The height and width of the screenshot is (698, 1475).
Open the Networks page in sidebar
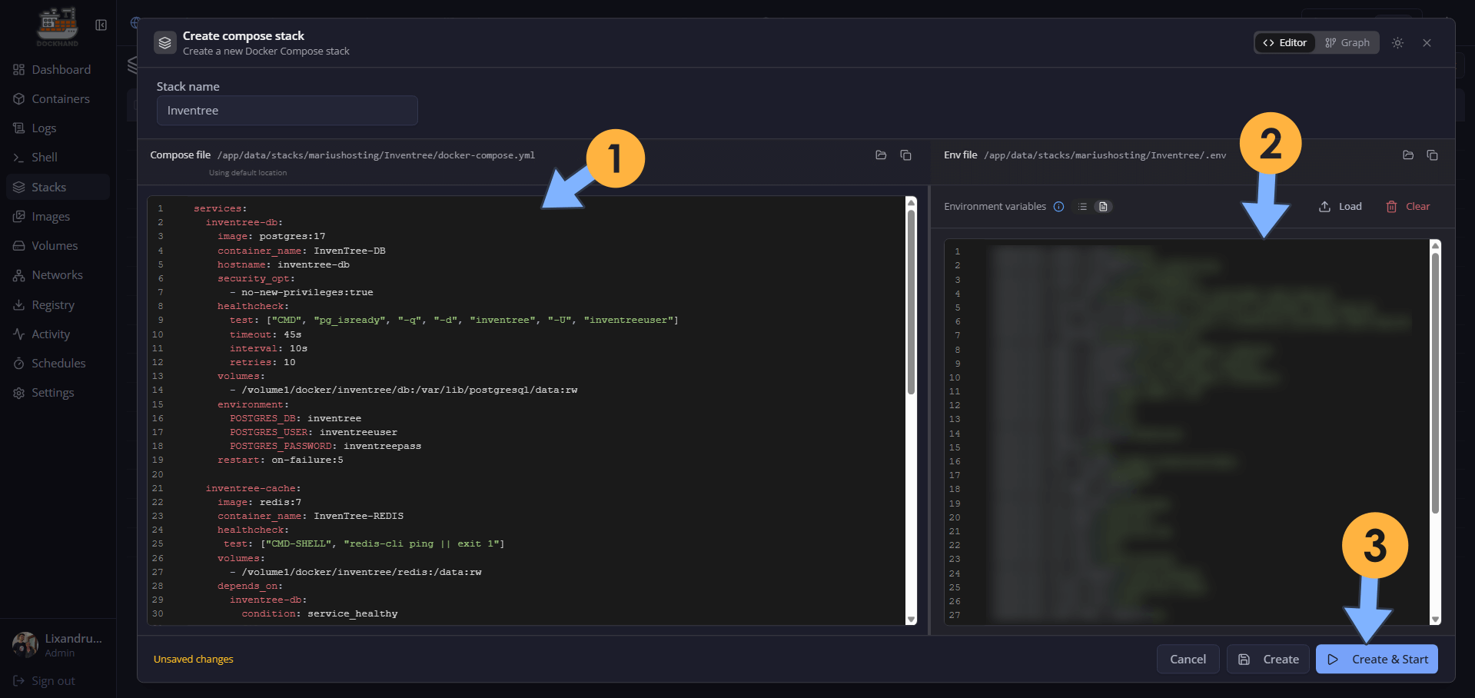point(57,275)
